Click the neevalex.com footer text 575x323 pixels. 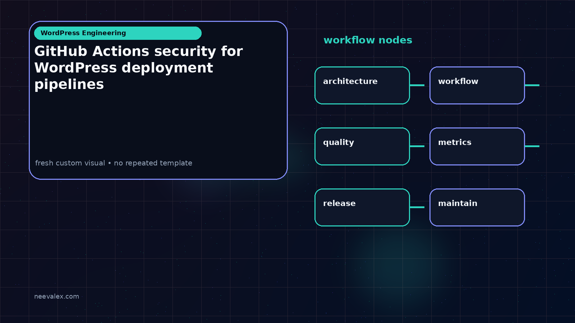click(x=56, y=296)
